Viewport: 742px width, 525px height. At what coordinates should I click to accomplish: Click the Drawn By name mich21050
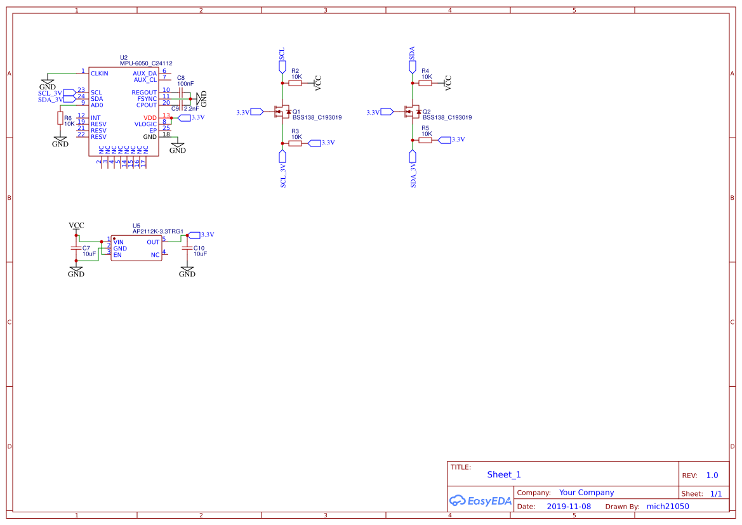pyautogui.click(x=666, y=506)
